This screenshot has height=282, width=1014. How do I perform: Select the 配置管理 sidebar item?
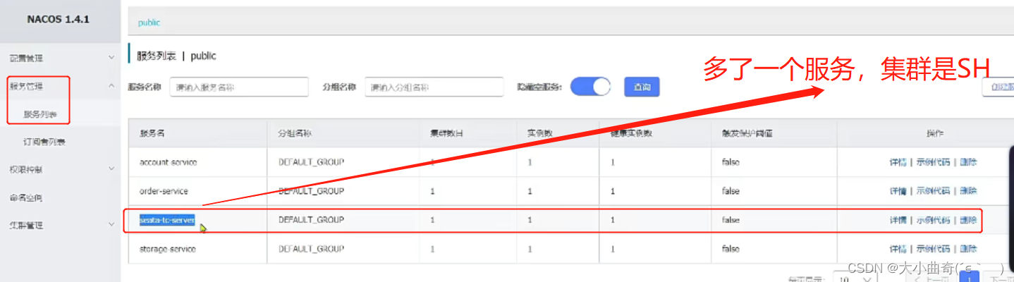click(x=26, y=58)
